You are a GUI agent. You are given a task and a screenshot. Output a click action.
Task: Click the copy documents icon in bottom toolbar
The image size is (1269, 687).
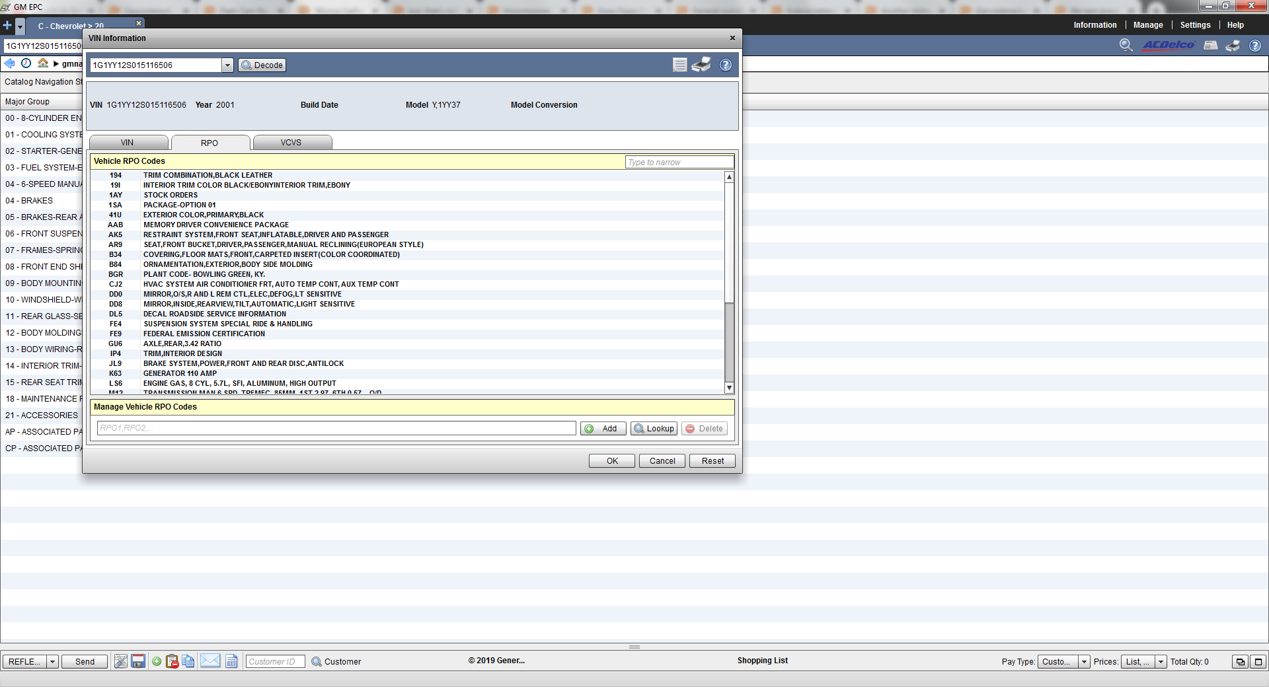(188, 661)
